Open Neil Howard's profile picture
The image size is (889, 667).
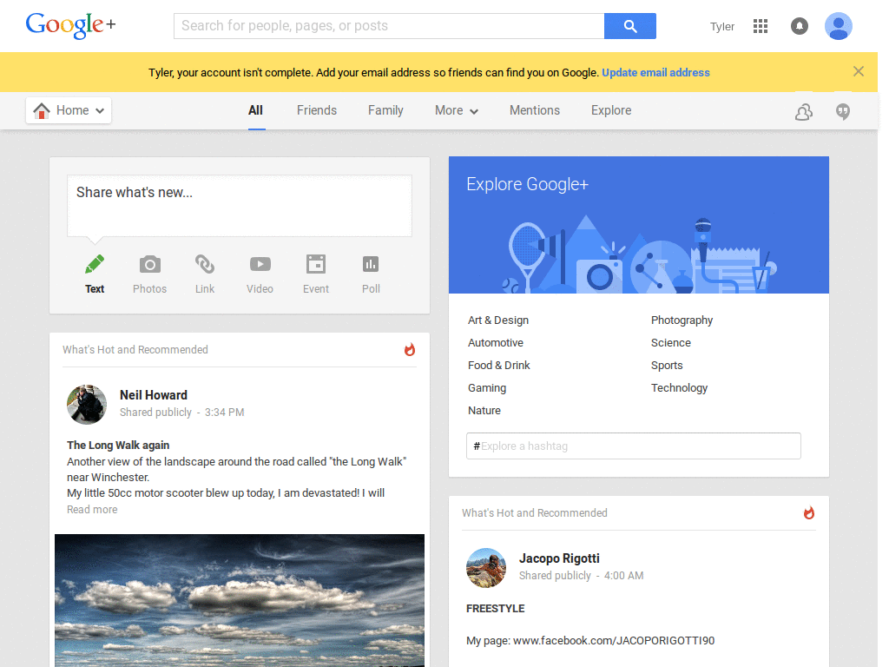87,405
